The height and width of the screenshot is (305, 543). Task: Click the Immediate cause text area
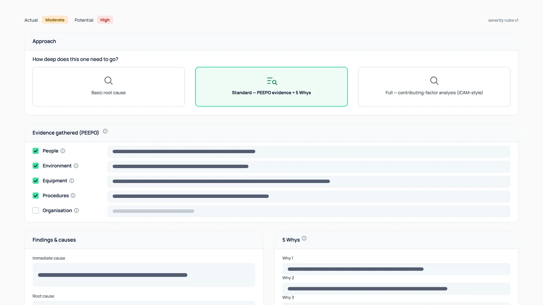144,275
